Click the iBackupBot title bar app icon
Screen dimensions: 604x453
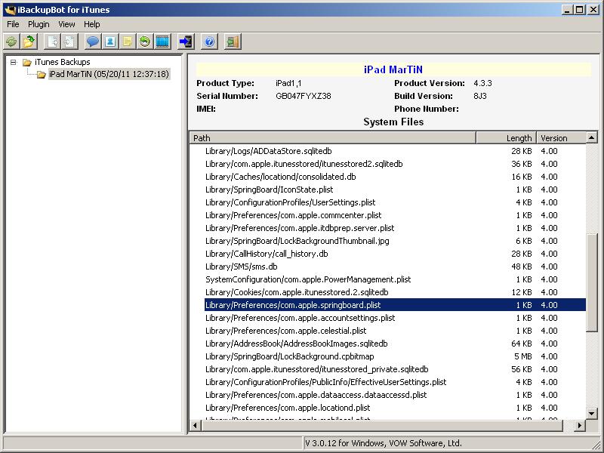[x=10, y=9]
